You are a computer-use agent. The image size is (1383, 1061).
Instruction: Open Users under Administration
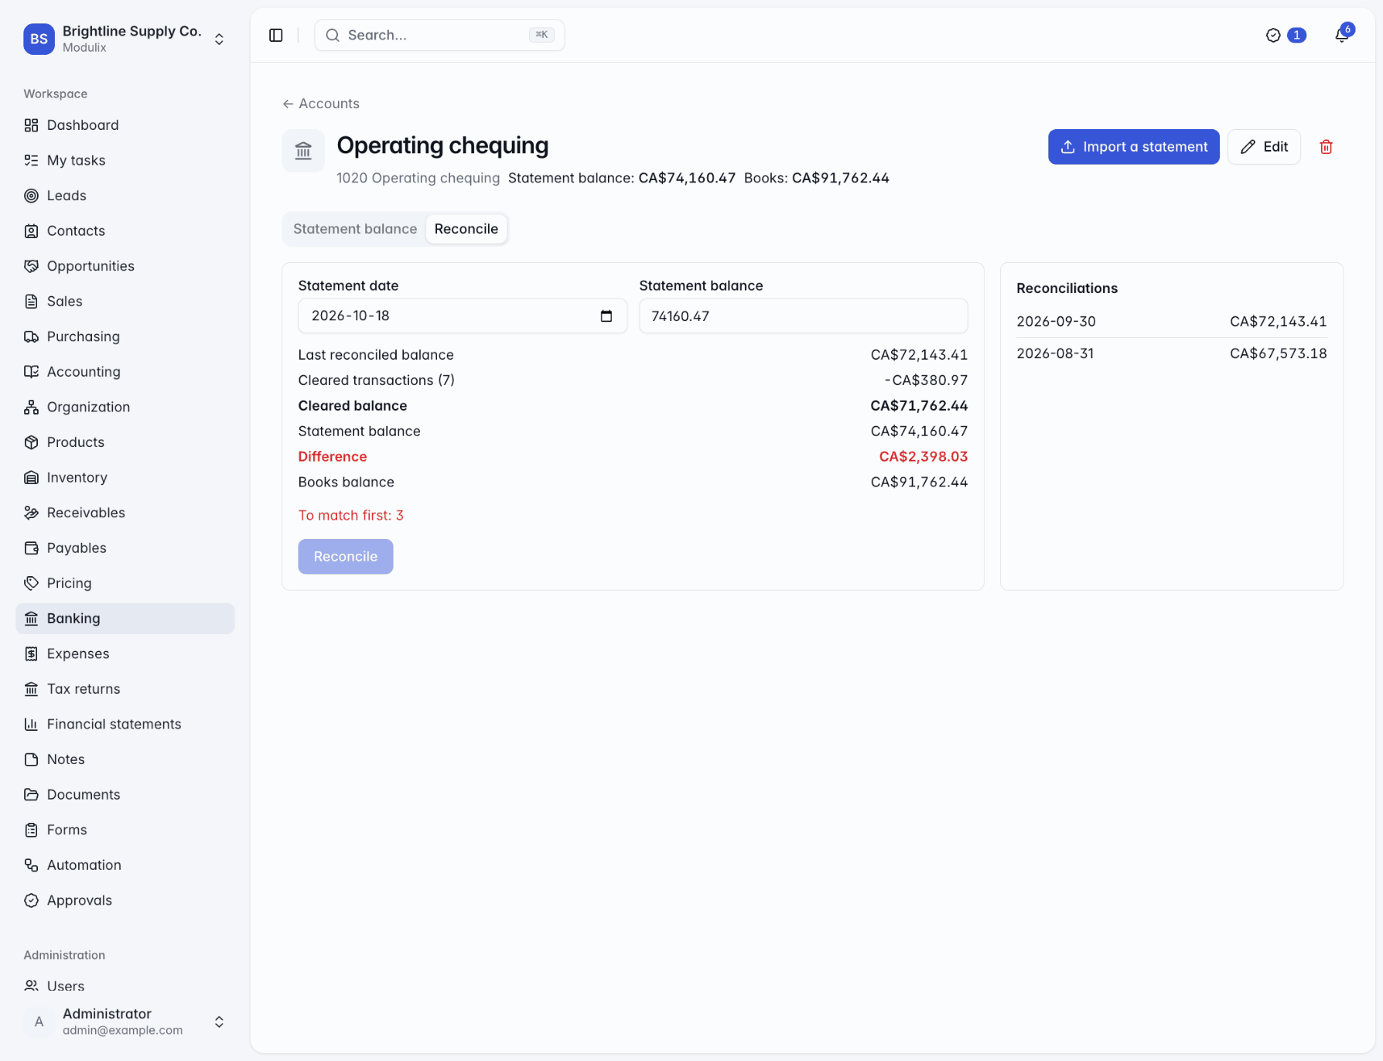click(125, 986)
